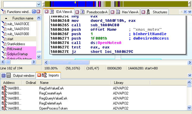This screenshot has height=114, width=192.
Task: Click sub_1AA04C80 call target
Action: pyautogui.click(x=105, y=25)
